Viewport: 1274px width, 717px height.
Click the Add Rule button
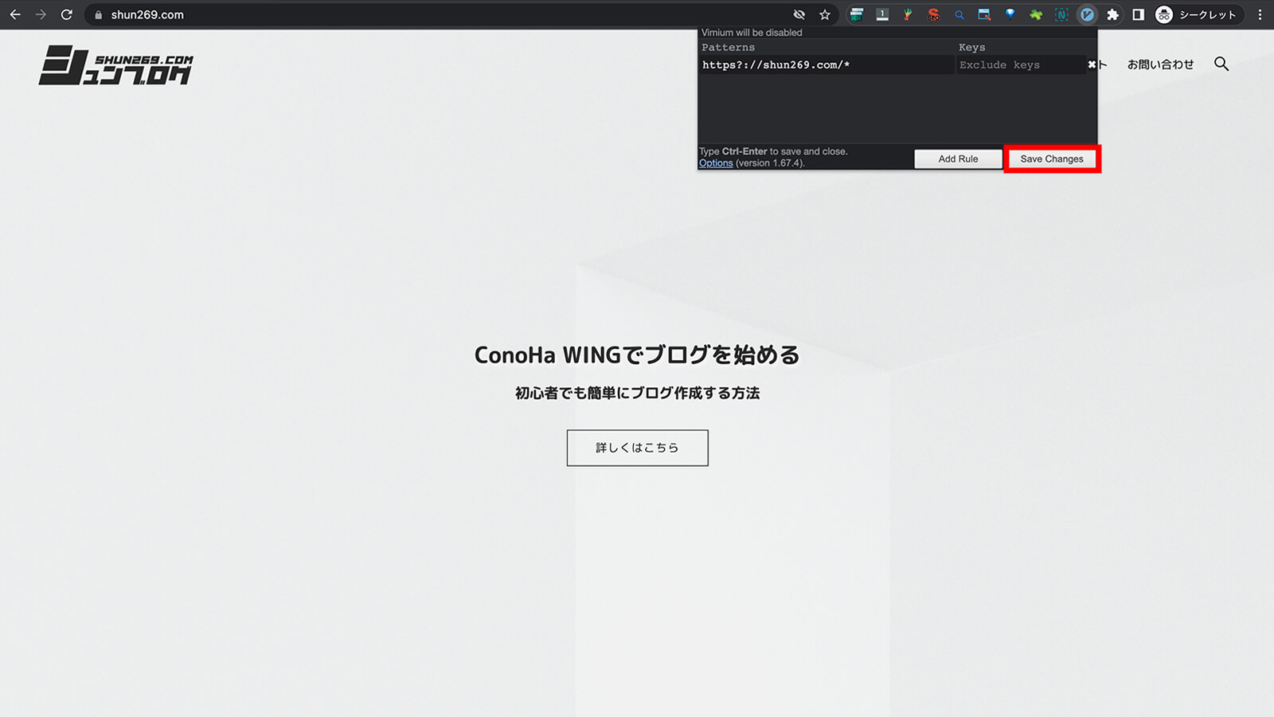tap(958, 159)
